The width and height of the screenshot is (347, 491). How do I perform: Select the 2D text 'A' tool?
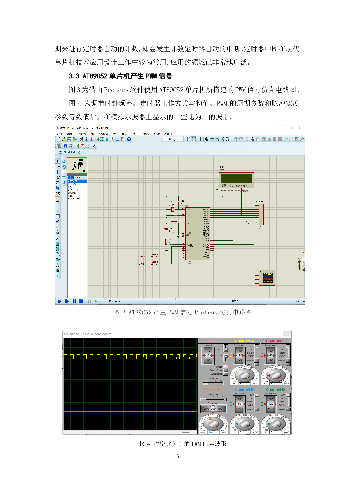(58, 265)
